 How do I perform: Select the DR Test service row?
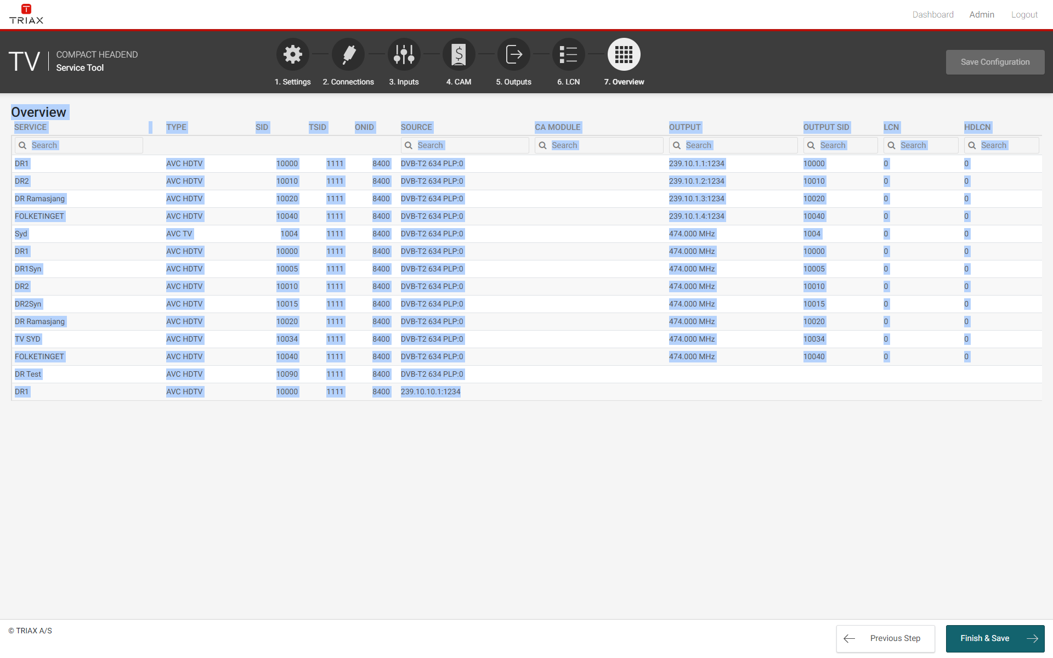29,374
